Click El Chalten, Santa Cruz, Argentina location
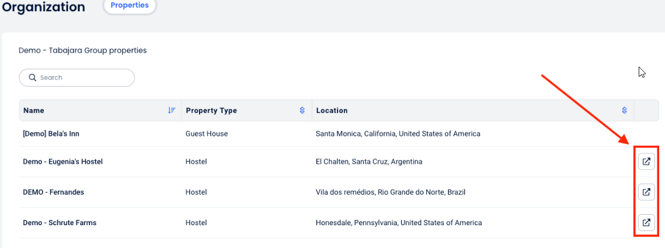This screenshot has height=248, width=665. pos(368,161)
